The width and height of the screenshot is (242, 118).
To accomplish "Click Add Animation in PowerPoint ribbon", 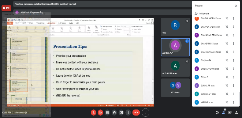I will [96, 29].
